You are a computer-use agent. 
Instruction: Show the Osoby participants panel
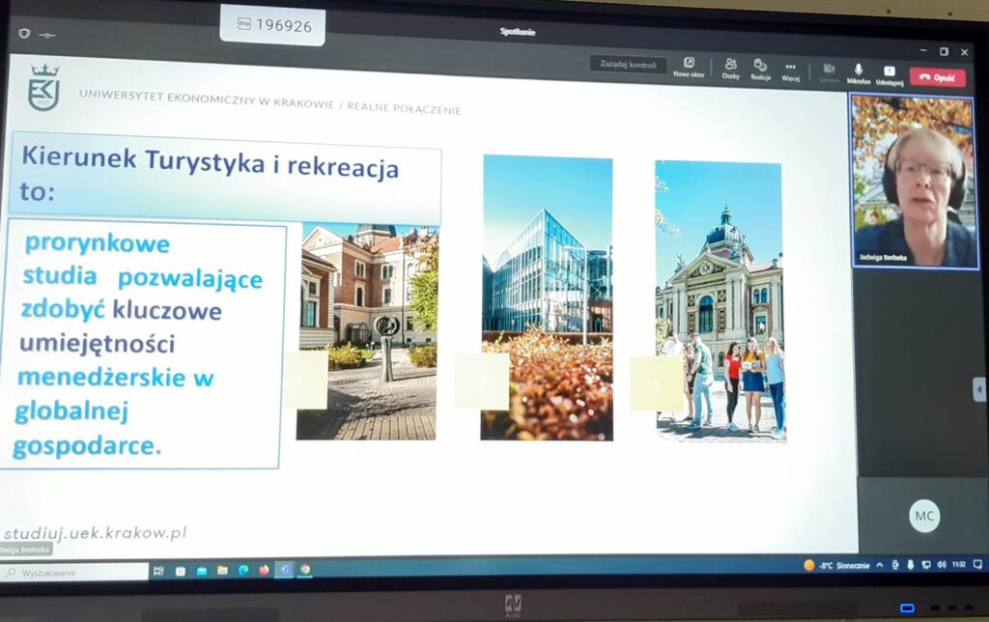point(730,69)
